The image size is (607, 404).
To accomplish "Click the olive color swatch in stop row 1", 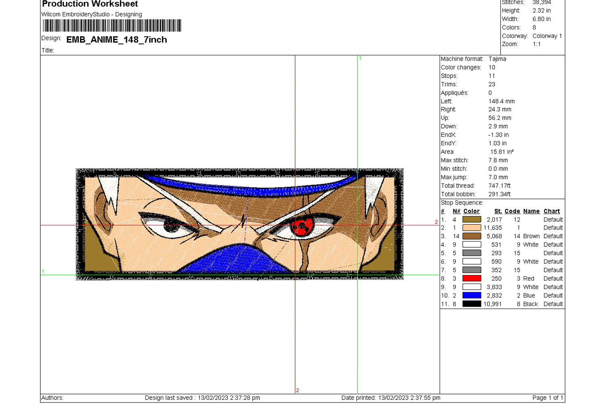I will tap(472, 219).
